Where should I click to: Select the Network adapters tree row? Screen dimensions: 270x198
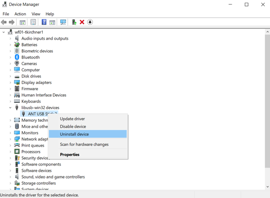35,139
